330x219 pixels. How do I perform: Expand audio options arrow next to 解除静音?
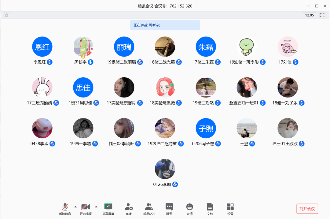(x=75, y=207)
